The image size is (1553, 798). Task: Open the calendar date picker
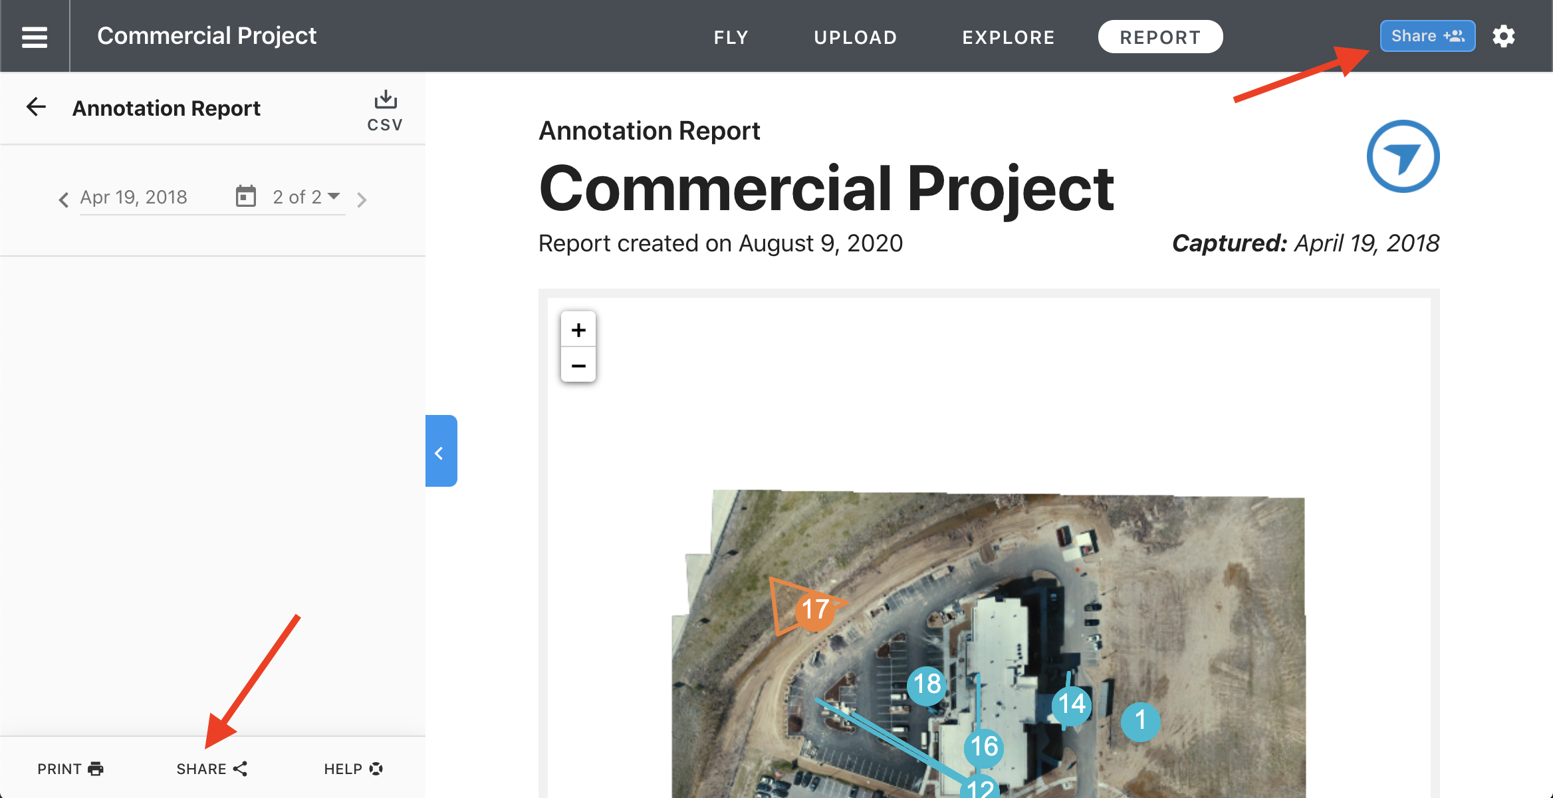[x=245, y=197]
